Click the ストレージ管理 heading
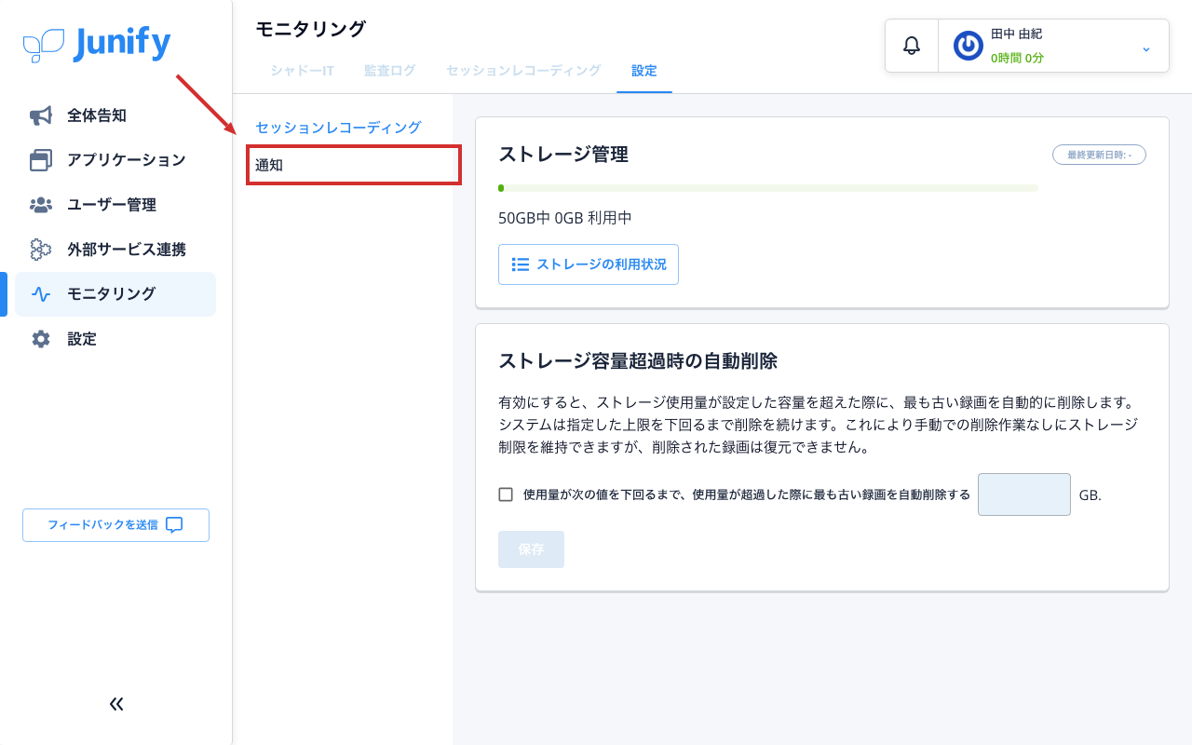This screenshot has width=1192, height=745. pyautogui.click(x=563, y=155)
